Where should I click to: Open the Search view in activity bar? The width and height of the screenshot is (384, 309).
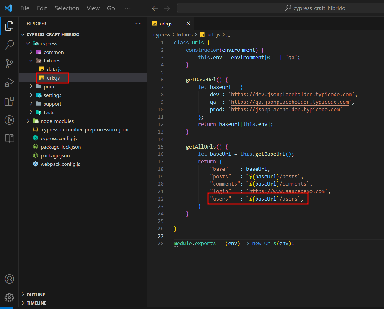click(9, 45)
